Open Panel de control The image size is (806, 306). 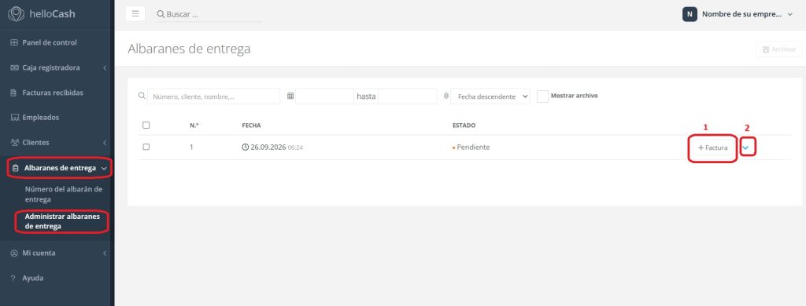tap(50, 42)
